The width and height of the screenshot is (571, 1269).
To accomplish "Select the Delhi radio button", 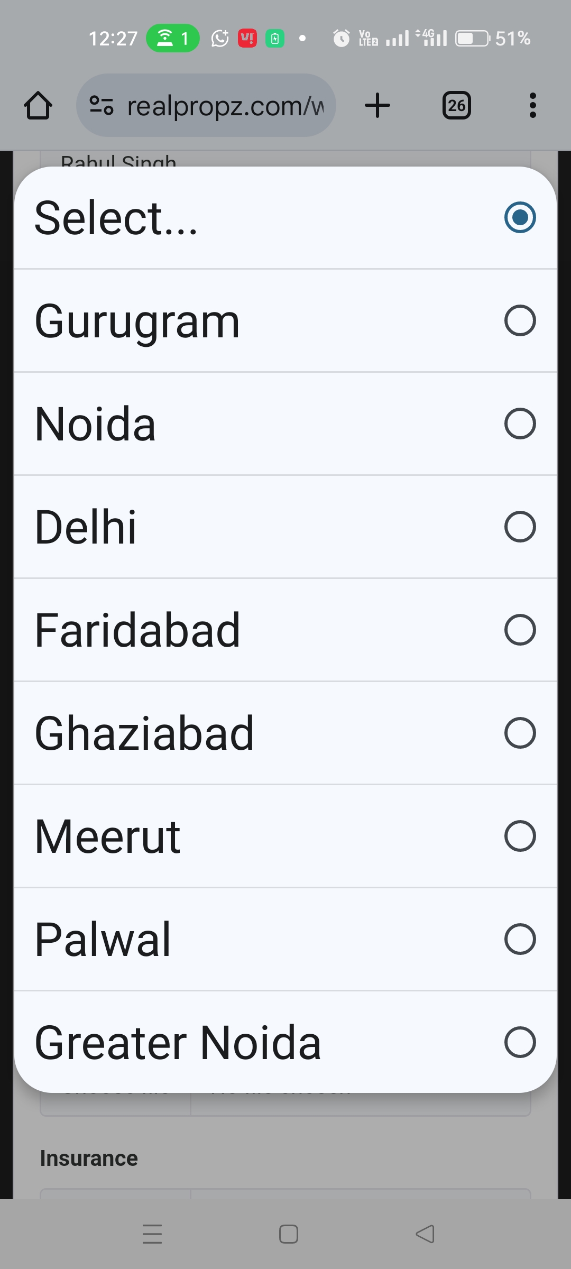I will click(520, 527).
